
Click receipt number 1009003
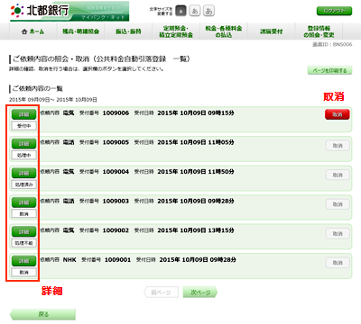pos(116,201)
